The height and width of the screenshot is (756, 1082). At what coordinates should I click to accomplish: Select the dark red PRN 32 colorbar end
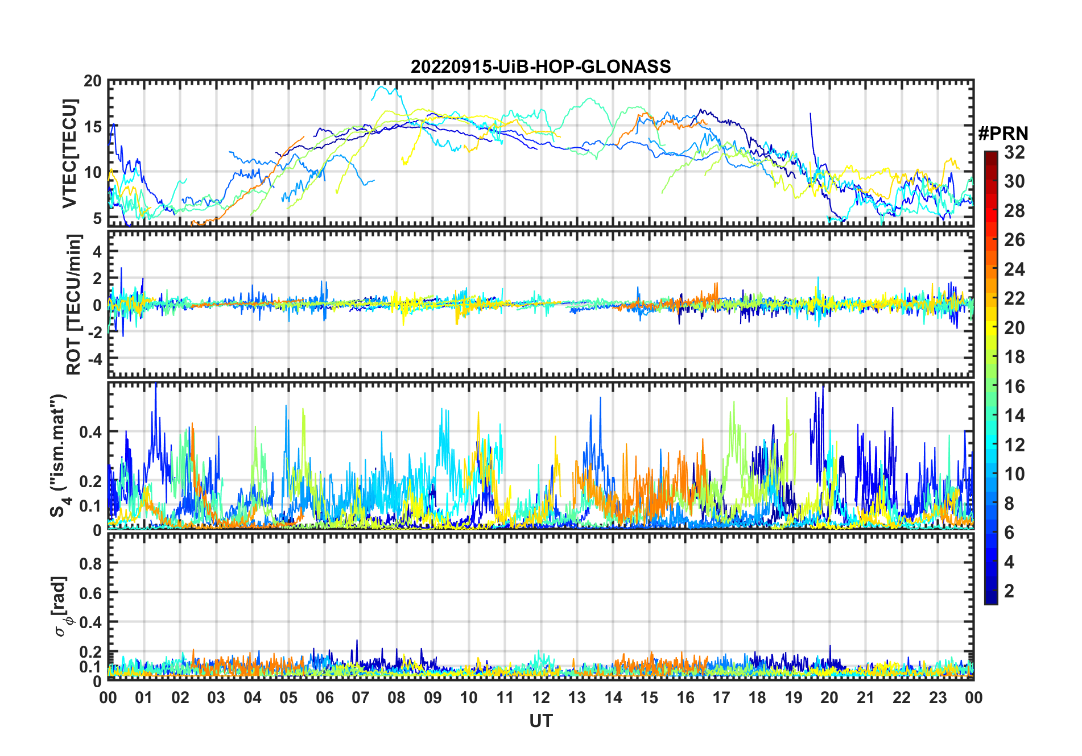[x=991, y=155]
